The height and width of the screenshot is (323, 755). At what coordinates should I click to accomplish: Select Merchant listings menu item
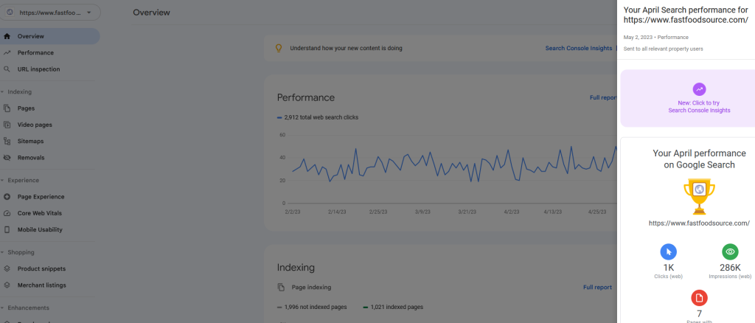click(x=41, y=285)
